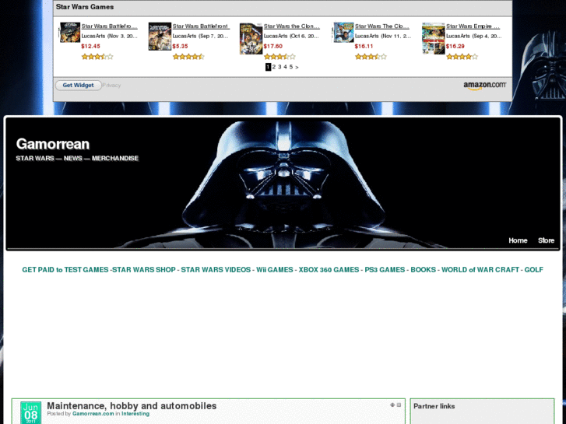Click the Jun 08 date badge
Image resolution: width=566 pixels, height=424 pixels.
coord(30,413)
